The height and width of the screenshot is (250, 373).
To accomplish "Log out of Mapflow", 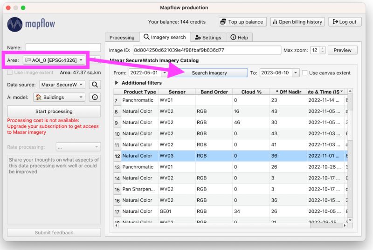I will tap(345, 22).
